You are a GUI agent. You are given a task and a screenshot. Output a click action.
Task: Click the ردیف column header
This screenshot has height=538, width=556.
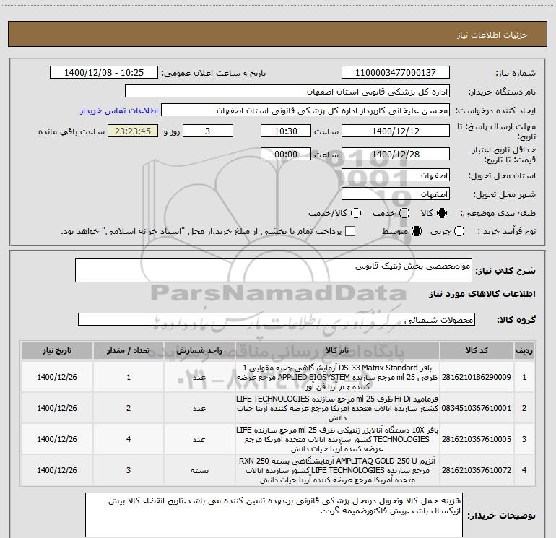(x=524, y=351)
